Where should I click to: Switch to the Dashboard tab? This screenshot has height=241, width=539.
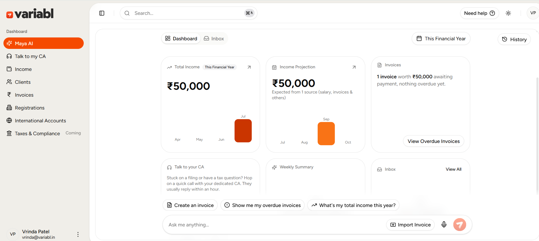(181, 39)
